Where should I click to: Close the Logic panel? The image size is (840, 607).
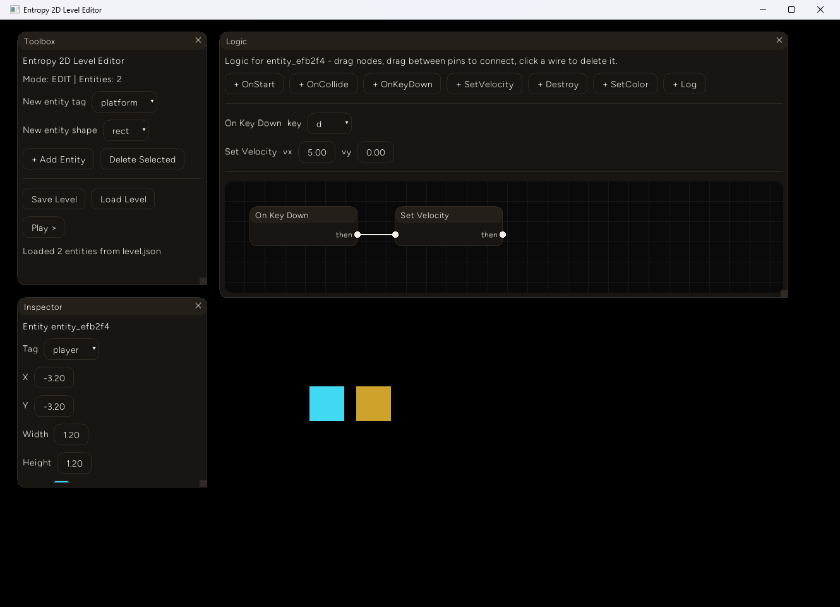coord(779,40)
